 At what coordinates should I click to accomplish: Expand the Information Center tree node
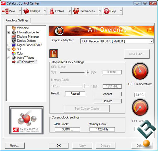point(9,32)
